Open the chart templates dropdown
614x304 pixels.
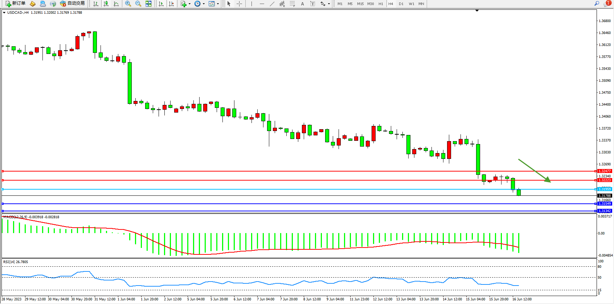click(x=218, y=4)
